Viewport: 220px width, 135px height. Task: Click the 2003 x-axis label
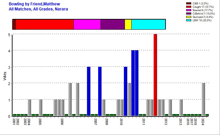click(25, 122)
